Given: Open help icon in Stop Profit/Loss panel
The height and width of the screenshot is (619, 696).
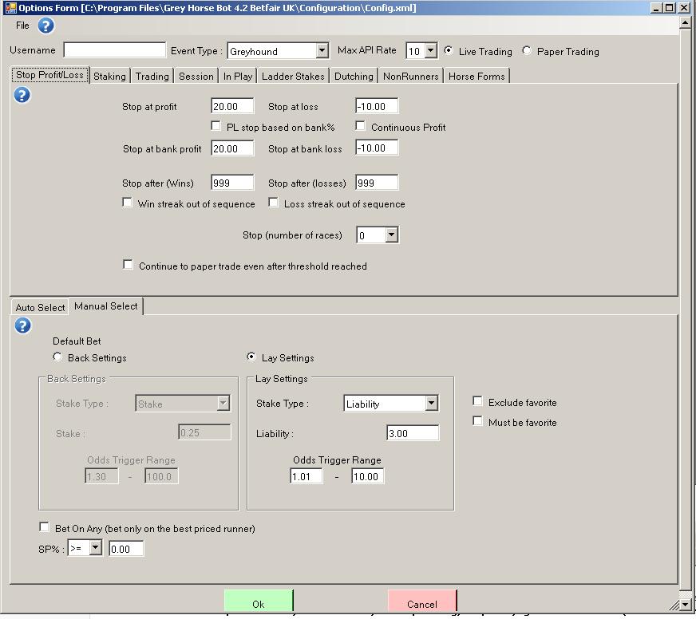Looking at the screenshot, I should point(22,95).
